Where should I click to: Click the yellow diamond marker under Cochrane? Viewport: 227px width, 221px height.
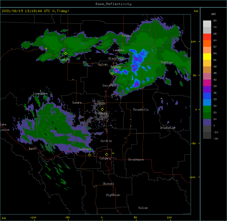[x=90, y=155]
